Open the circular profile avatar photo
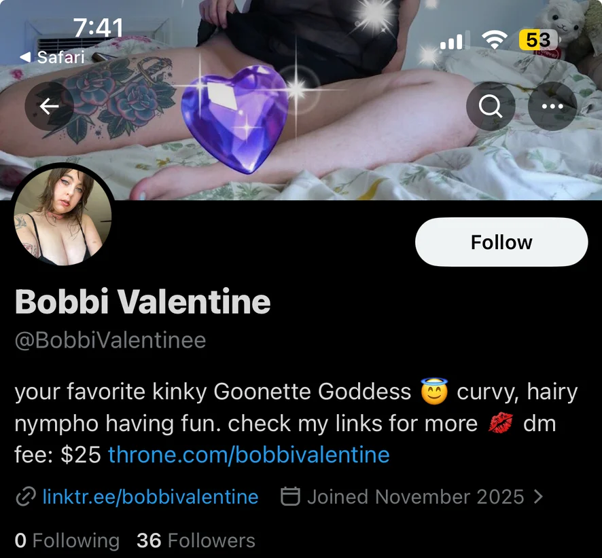 click(x=63, y=215)
